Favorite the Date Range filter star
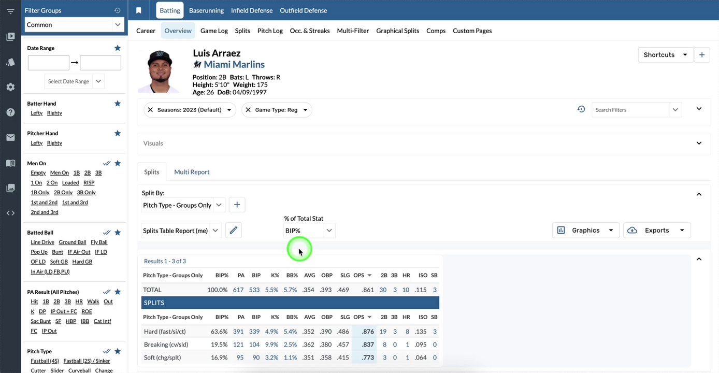The image size is (719, 373). (118, 48)
